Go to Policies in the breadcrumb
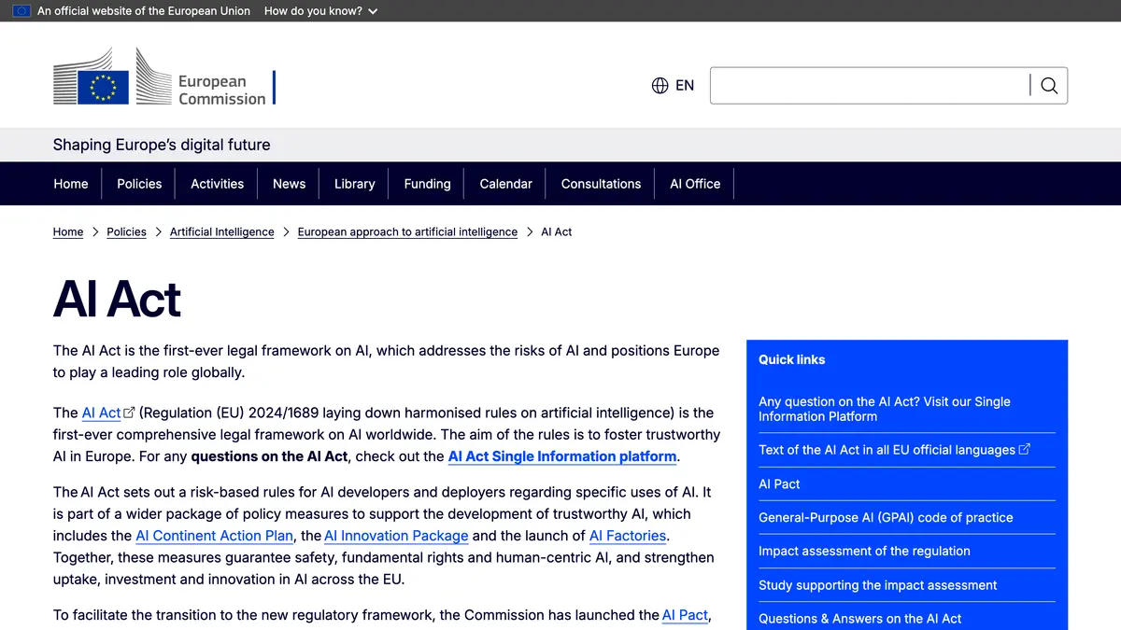 (126, 231)
